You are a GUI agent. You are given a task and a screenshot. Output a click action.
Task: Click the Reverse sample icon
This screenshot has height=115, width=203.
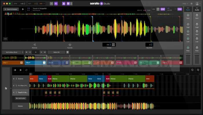35,45
